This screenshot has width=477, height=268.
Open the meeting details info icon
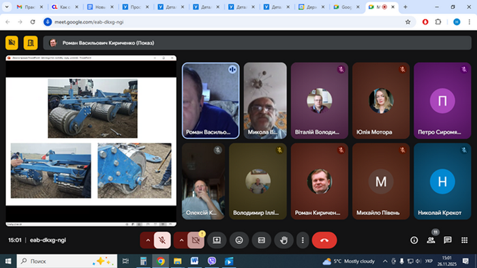tap(414, 240)
